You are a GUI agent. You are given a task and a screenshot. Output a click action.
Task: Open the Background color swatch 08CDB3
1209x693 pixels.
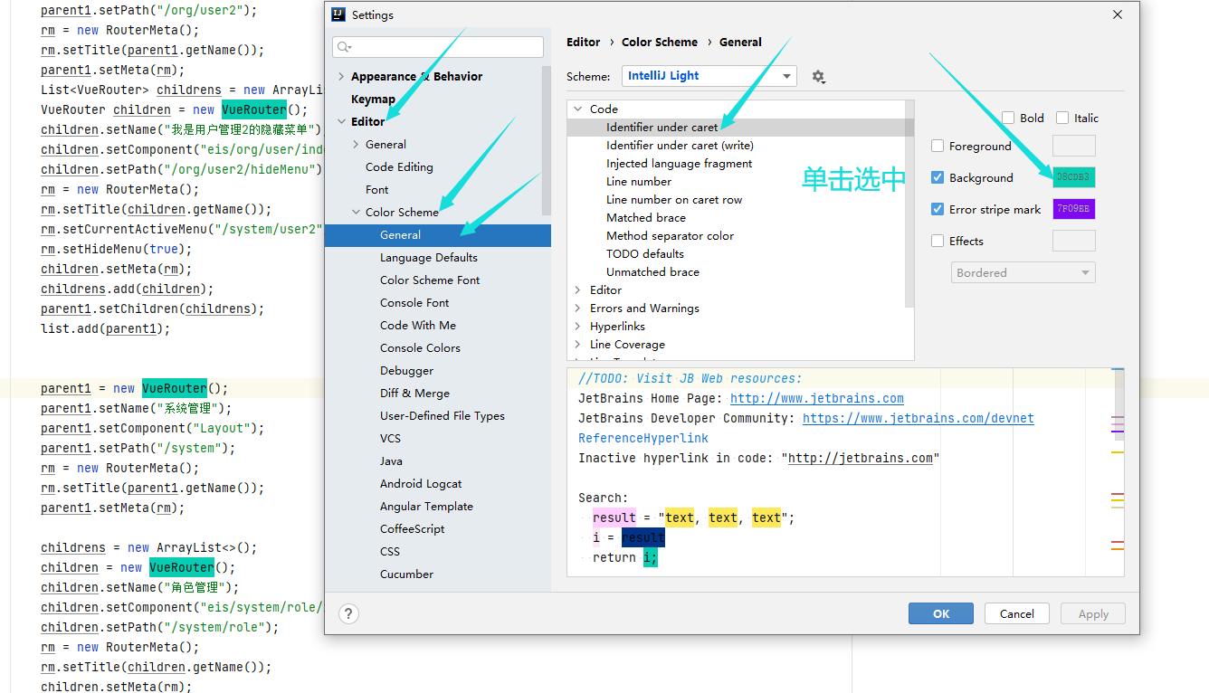[x=1074, y=177]
